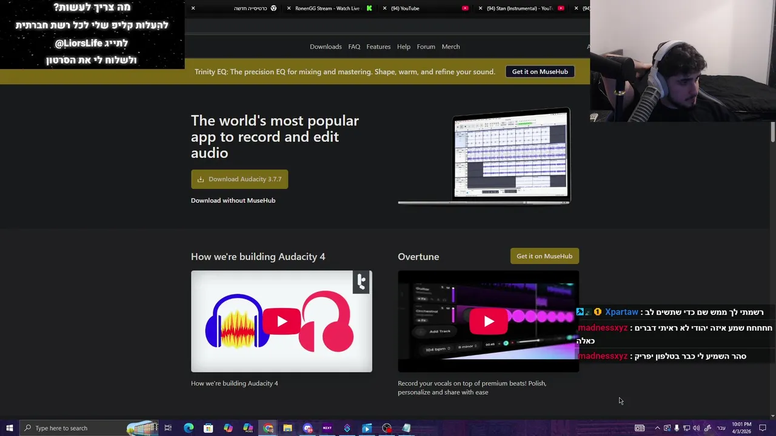Open the NEXT app taskbar icon
776x436 pixels.
tap(327, 428)
